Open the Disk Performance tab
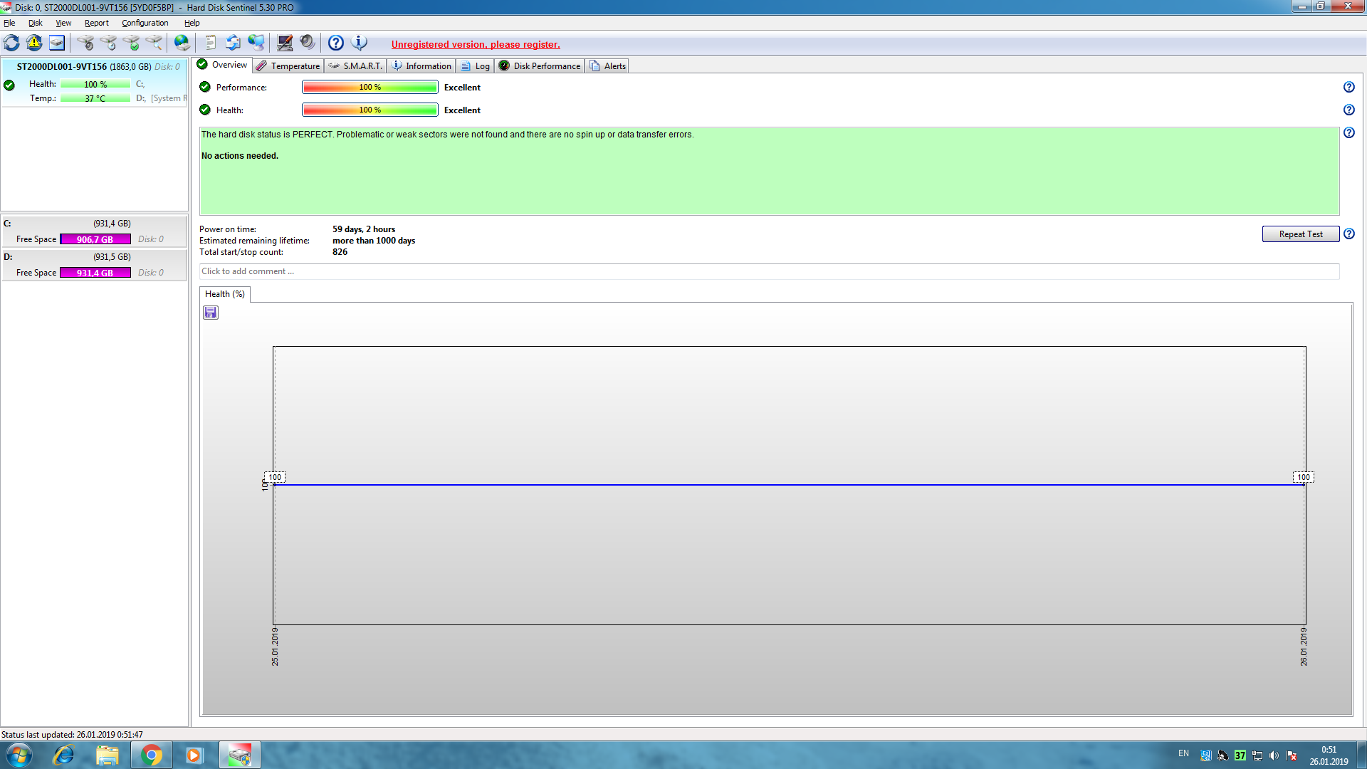Screen dimensions: 1367x769 (540, 66)
